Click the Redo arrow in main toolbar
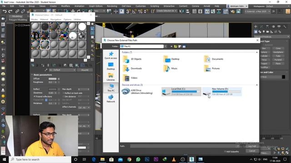Screen dimensions: 291x163 coord(10,11)
